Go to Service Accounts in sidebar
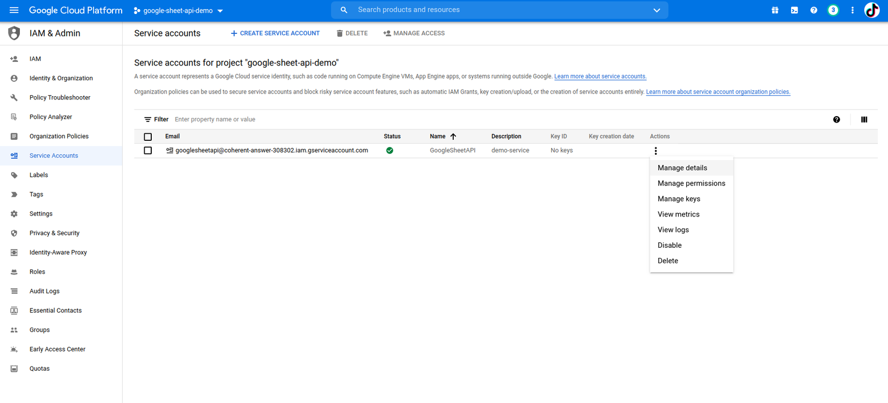This screenshot has width=888, height=403. pyautogui.click(x=61, y=156)
